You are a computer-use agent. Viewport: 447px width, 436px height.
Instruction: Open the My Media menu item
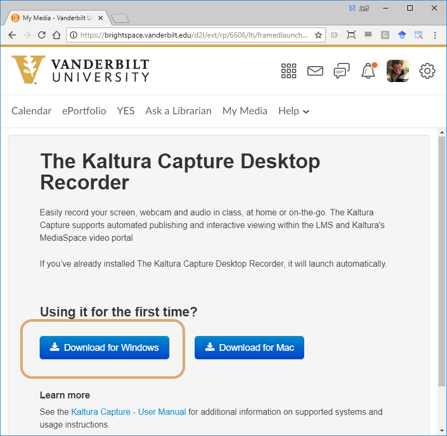[x=245, y=111]
